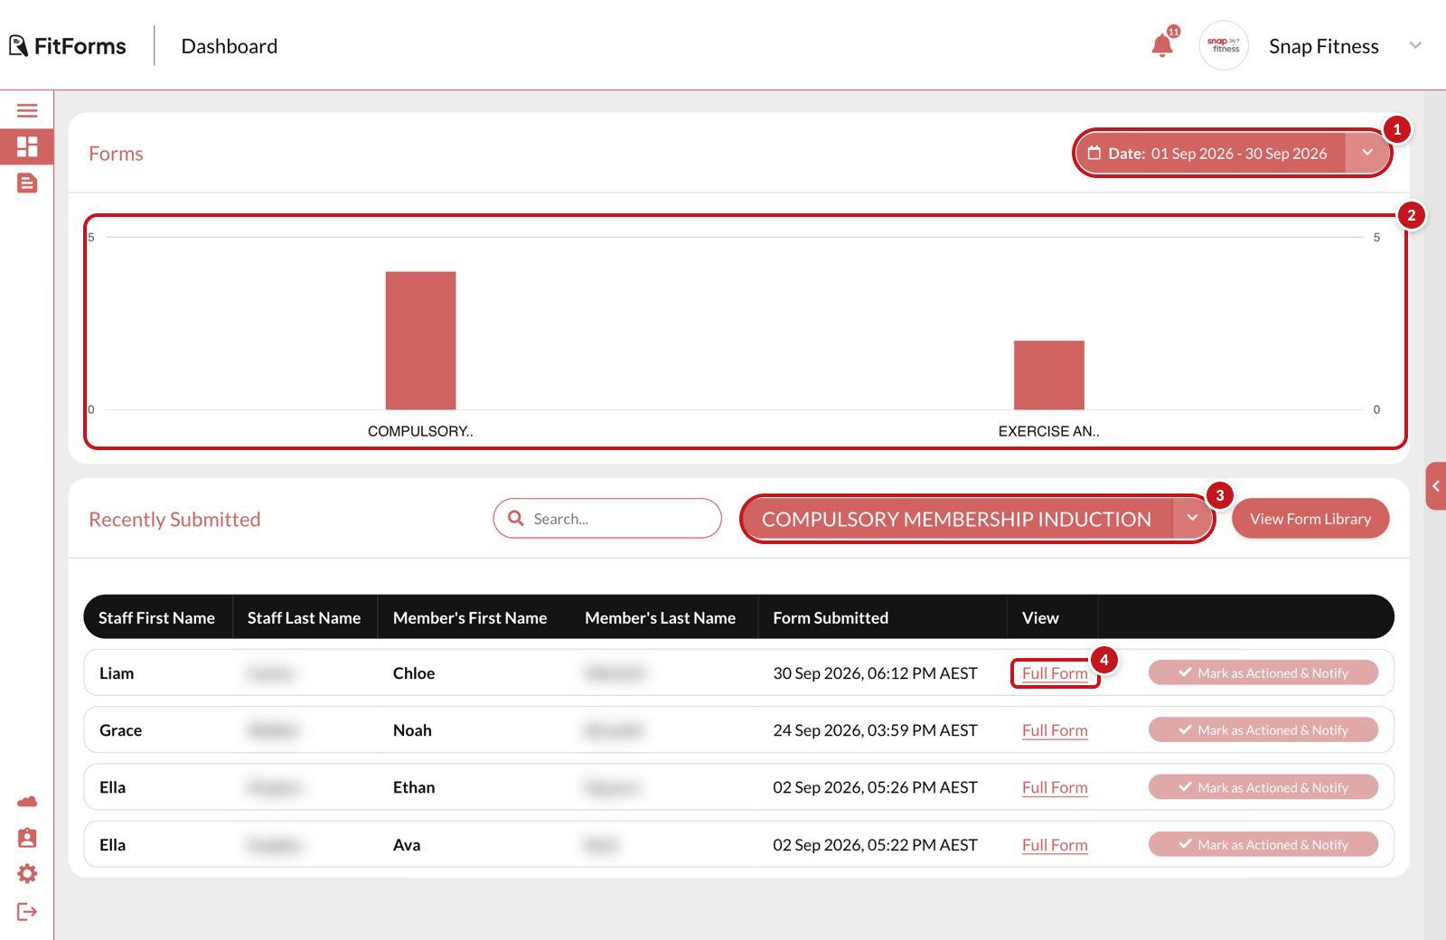The width and height of the screenshot is (1446, 940).
Task: Click the View Form Library button
Action: (1310, 519)
